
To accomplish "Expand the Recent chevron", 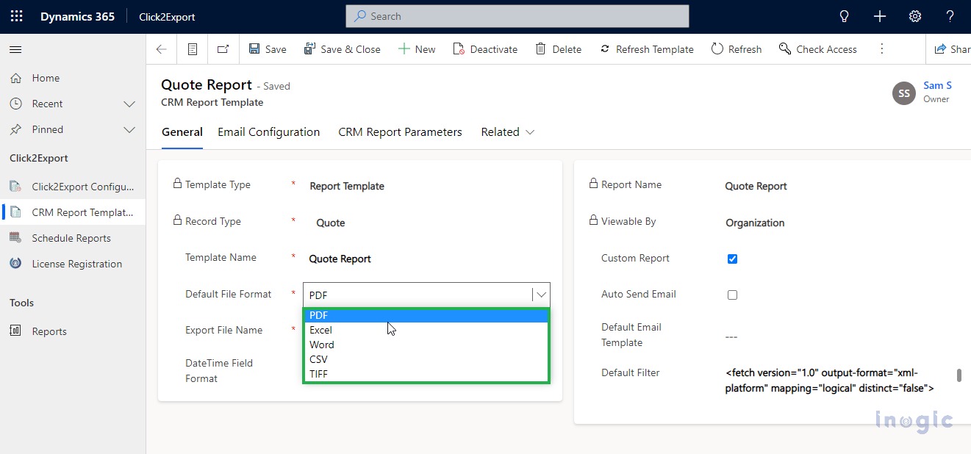I will click(129, 104).
